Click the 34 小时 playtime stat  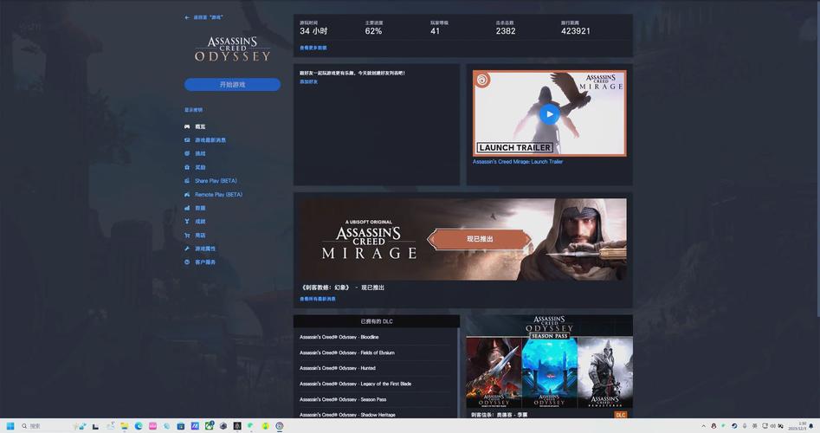(x=313, y=31)
